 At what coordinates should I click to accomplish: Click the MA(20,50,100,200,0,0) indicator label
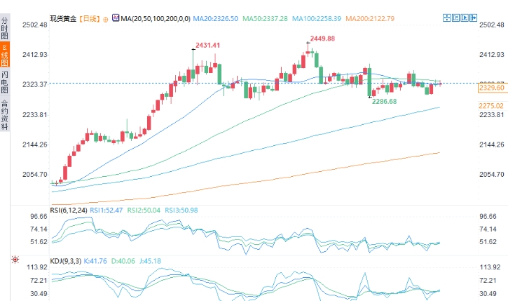click(x=156, y=19)
